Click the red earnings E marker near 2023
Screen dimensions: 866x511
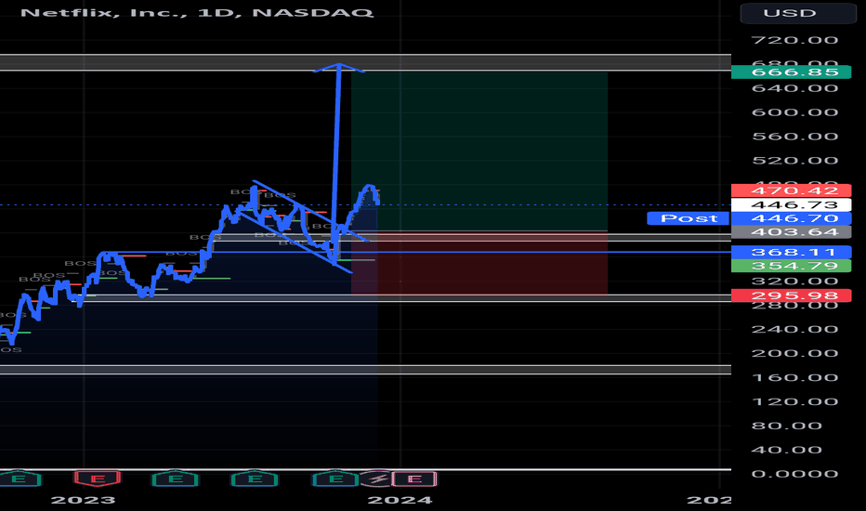coord(98,479)
